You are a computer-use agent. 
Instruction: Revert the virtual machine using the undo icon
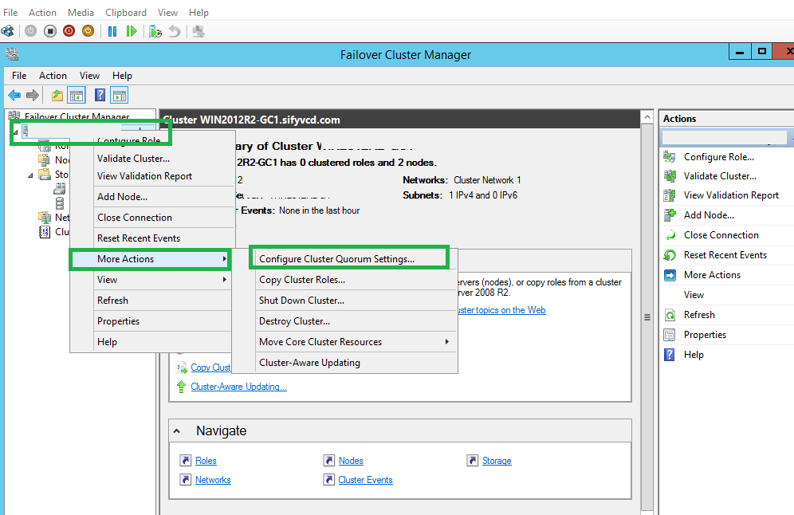(176, 31)
